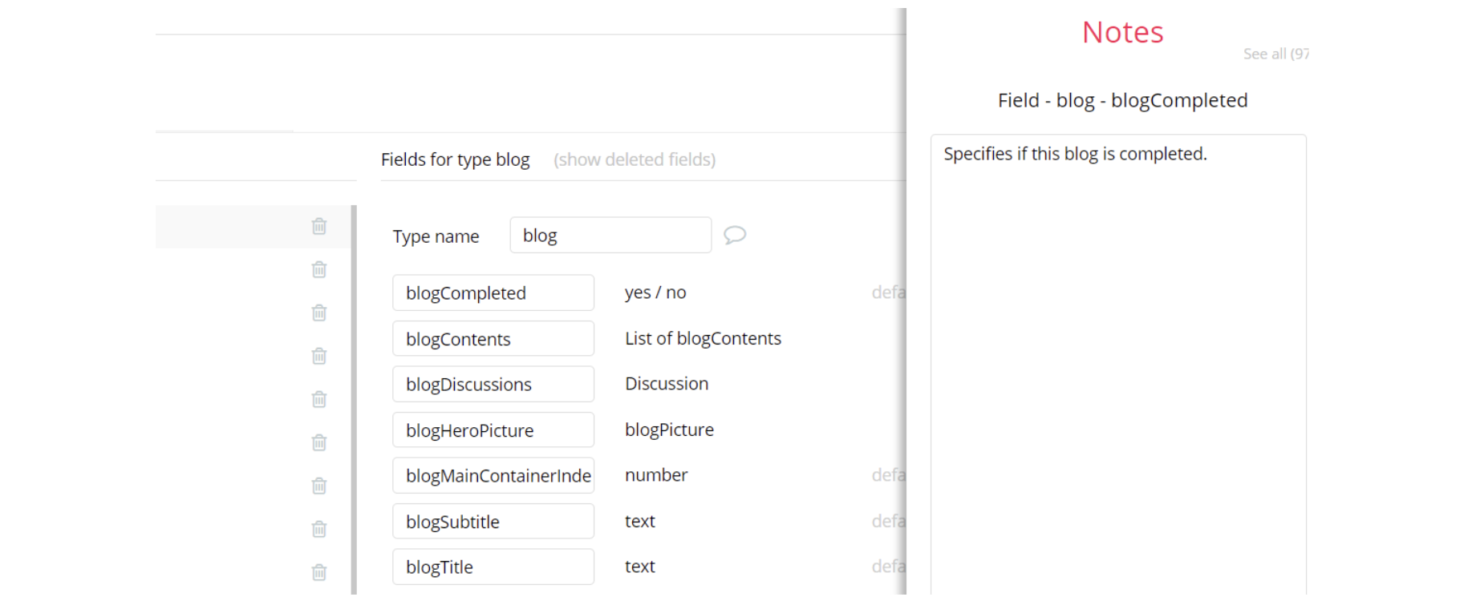1468x601 pixels.
Task: Click the topmost trash icon in highlighted row
Action: [x=319, y=227]
